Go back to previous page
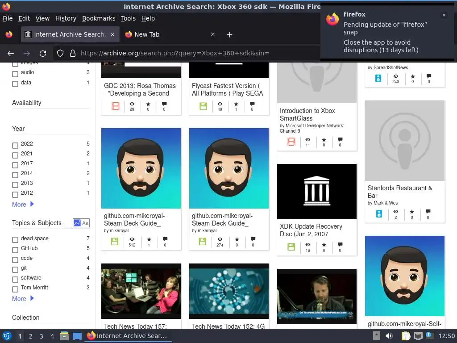This screenshot has height=343, width=457. (11, 54)
